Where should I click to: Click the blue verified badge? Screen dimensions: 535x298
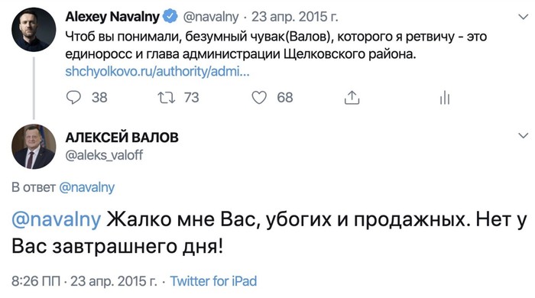tap(170, 16)
